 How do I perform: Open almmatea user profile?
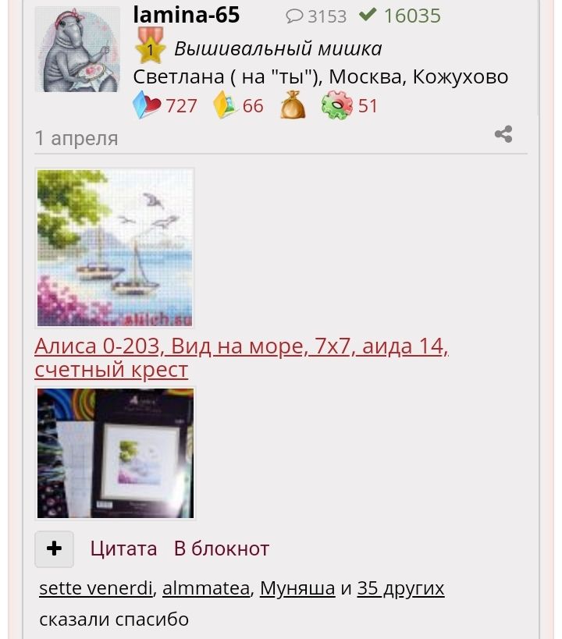tap(206, 588)
